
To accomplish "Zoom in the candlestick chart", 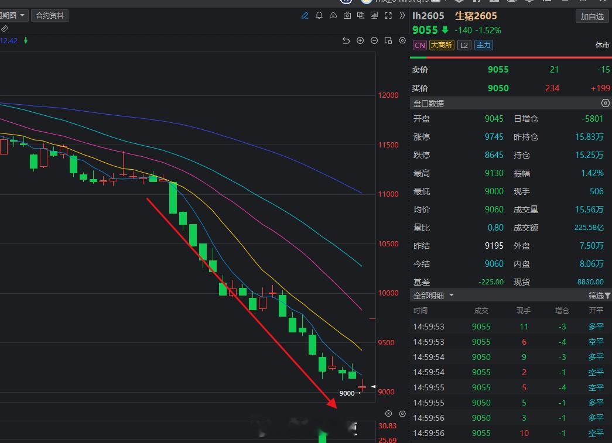I will 360,40.
